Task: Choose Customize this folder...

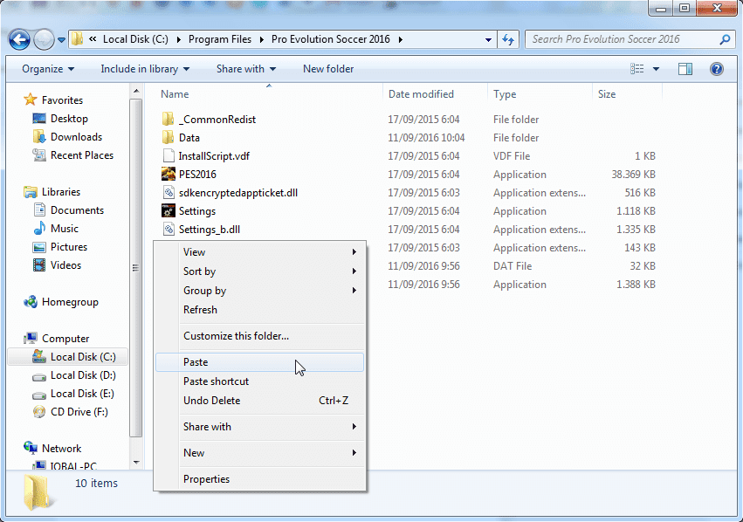Action: tap(259, 336)
